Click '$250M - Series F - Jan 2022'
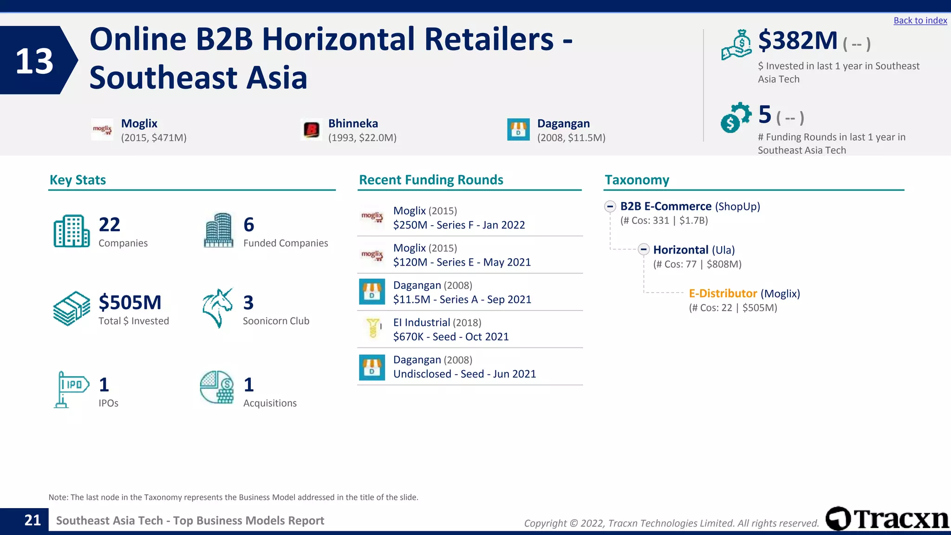Viewport: 951px width, 535px height. pyautogui.click(x=459, y=225)
